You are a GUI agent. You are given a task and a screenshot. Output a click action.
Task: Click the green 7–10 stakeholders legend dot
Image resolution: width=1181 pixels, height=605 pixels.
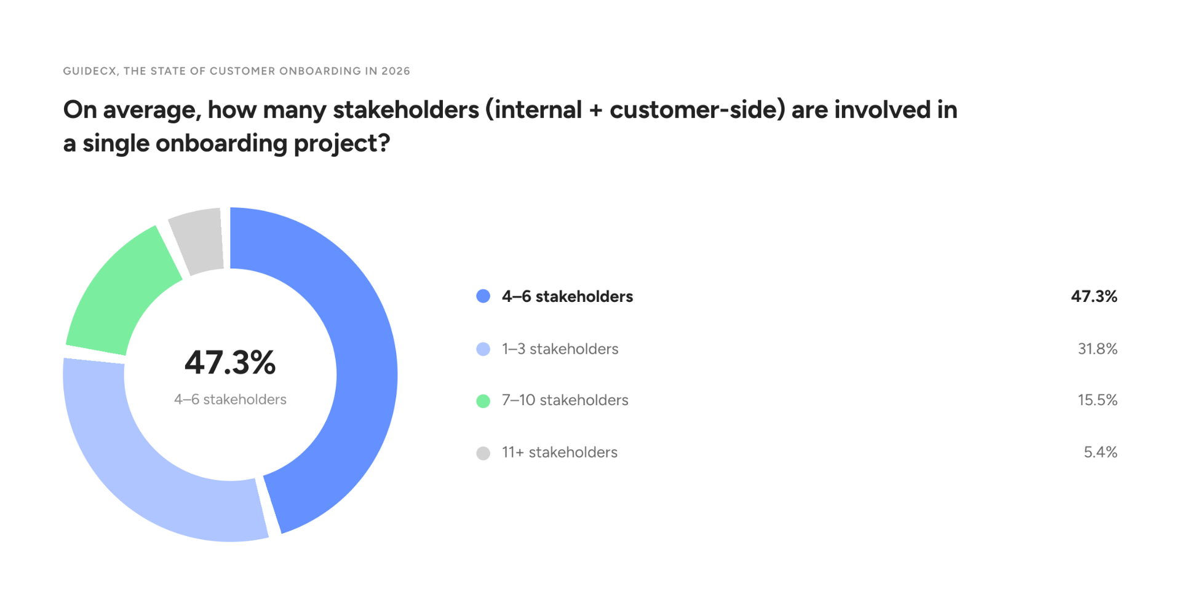(x=483, y=401)
